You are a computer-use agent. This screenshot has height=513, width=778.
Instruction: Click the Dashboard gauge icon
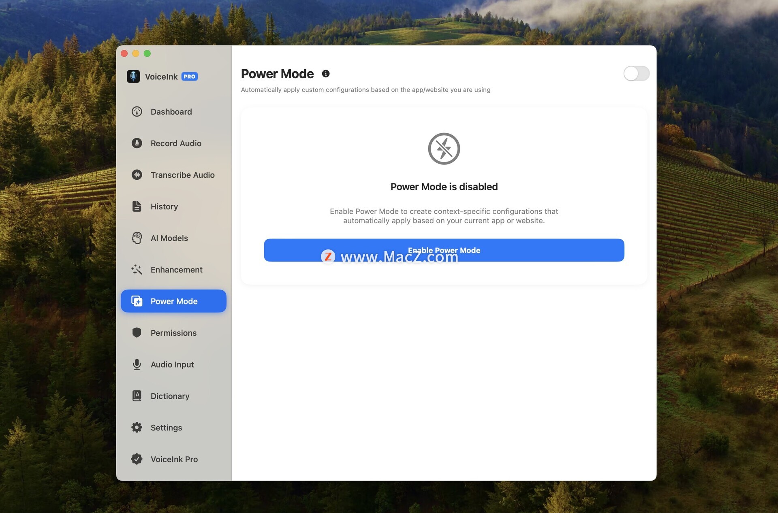point(137,112)
